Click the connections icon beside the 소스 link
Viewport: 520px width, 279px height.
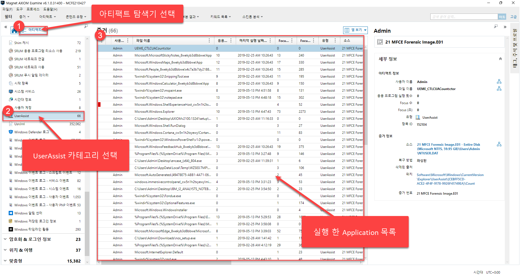click(499, 144)
